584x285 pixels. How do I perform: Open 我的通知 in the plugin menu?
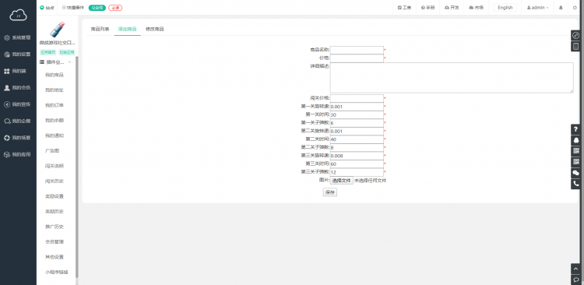pyautogui.click(x=55, y=135)
